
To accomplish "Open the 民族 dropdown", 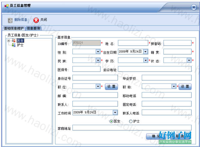I will (x=98, y=60).
